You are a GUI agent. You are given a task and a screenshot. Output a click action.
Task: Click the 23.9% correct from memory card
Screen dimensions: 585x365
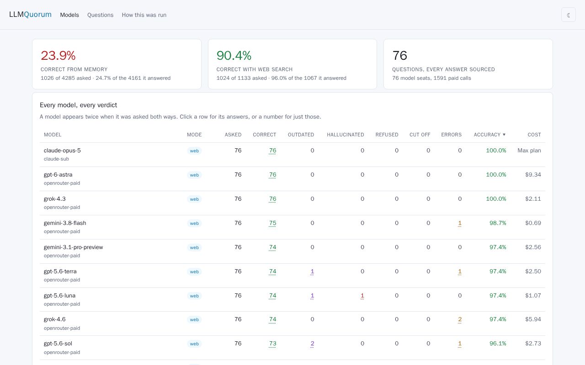[117, 64]
